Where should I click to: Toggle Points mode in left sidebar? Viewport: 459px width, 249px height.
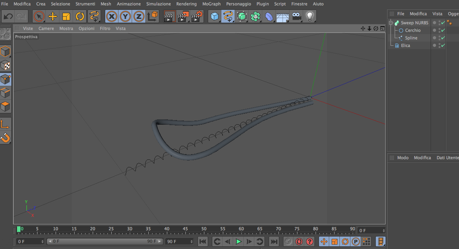(5, 79)
